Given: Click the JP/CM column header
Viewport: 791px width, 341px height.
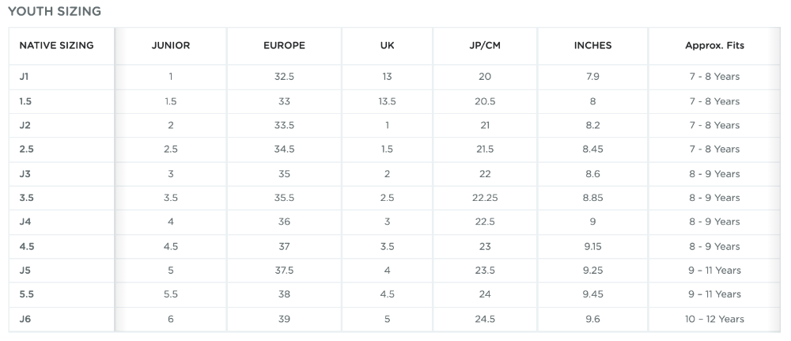Looking at the screenshot, I should click(x=485, y=46).
